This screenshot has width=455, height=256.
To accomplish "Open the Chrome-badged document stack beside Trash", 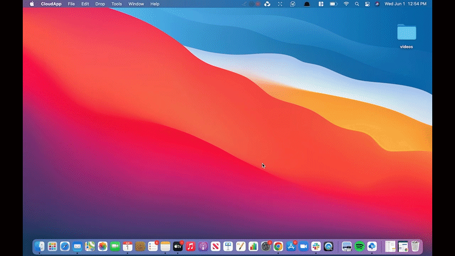I will click(x=403, y=246).
